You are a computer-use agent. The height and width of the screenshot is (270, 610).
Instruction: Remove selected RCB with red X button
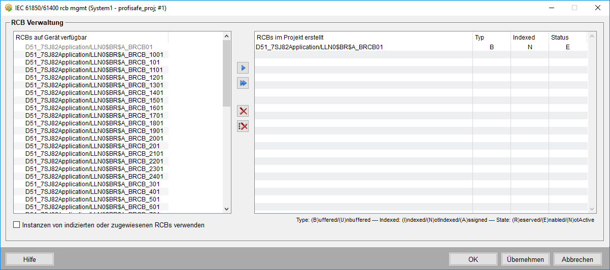coord(243,111)
